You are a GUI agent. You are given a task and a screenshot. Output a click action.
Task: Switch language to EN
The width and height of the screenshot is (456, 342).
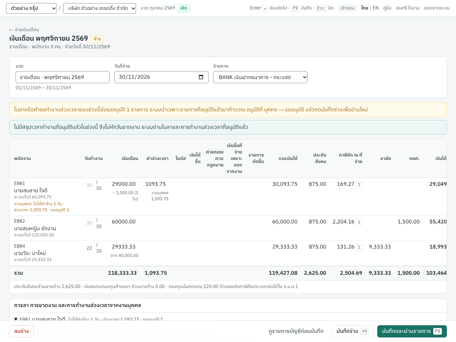click(375, 8)
